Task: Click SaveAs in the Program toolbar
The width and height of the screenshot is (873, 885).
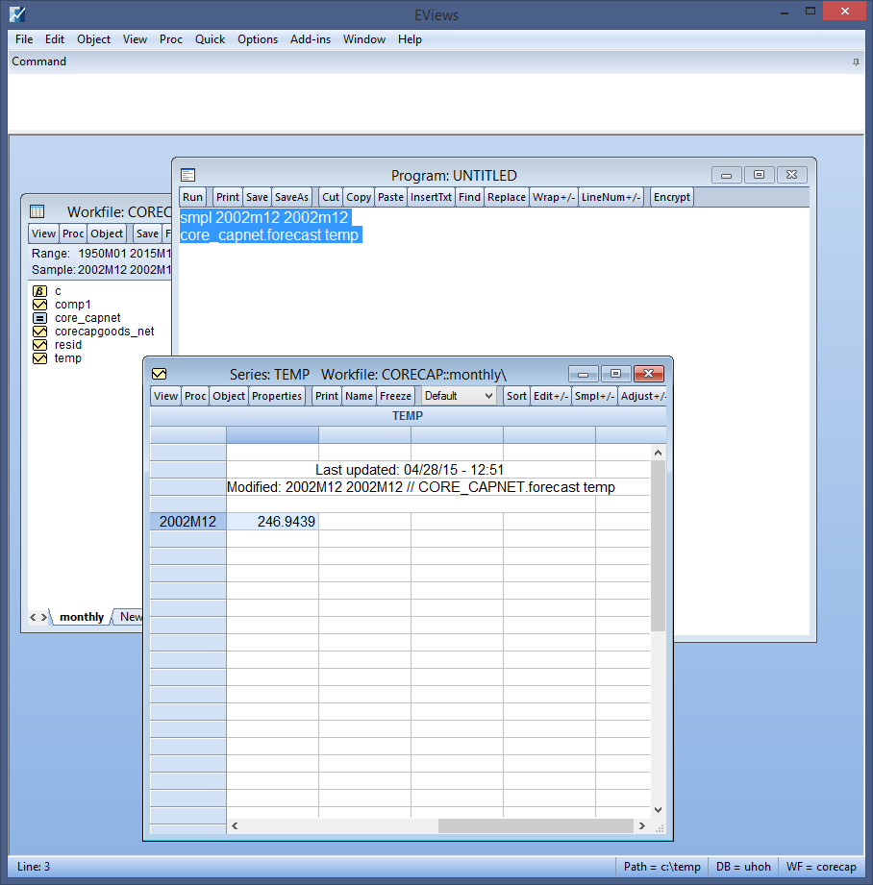Action: 291,197
